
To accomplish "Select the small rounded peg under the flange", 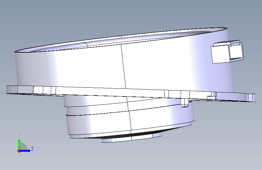I will (x=184, y=103).
